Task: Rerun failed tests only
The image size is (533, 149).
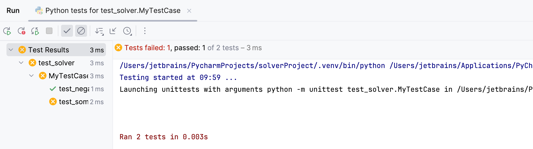Action: point(21,31)
